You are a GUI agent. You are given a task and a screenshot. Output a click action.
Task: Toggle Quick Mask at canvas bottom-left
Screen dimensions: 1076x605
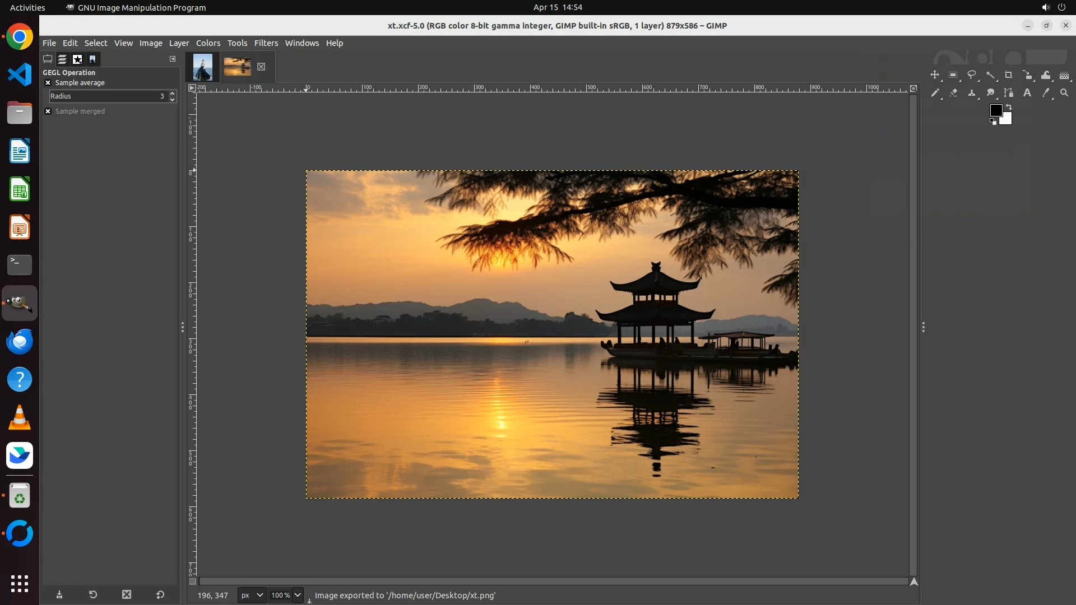point(192,581)
